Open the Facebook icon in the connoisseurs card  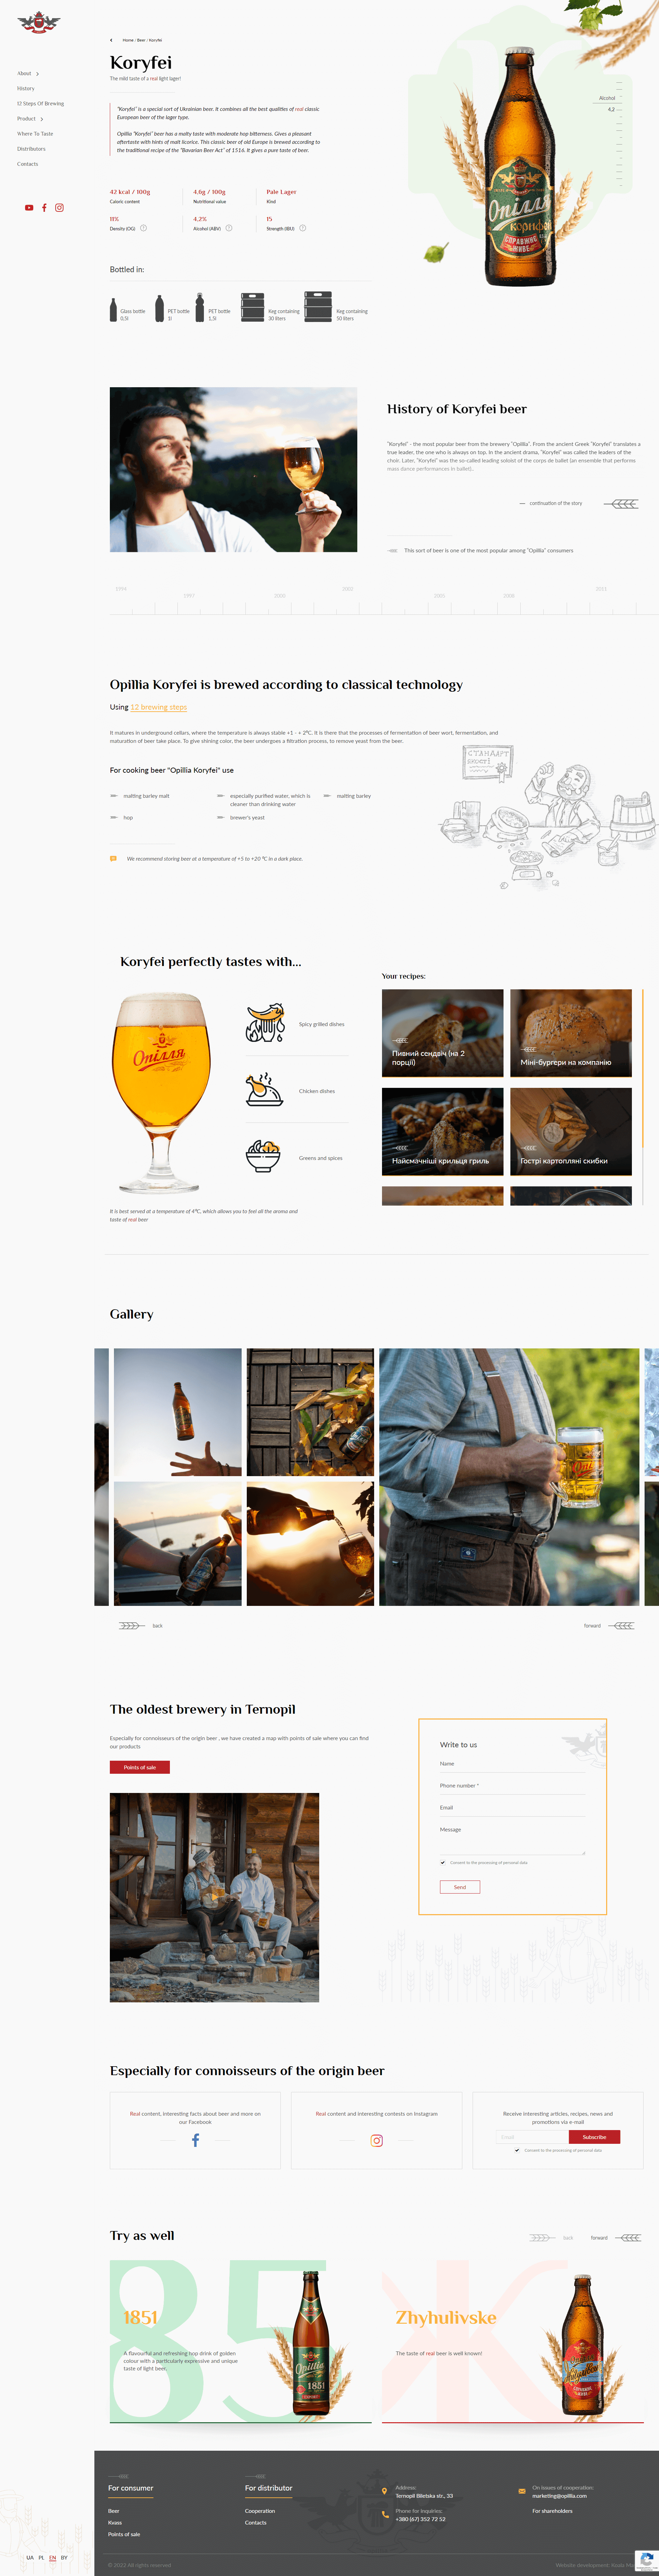195,2140
